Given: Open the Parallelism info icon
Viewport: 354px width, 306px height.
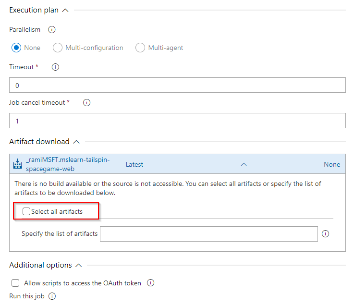Looking at the screenshot, I should 52,30.
